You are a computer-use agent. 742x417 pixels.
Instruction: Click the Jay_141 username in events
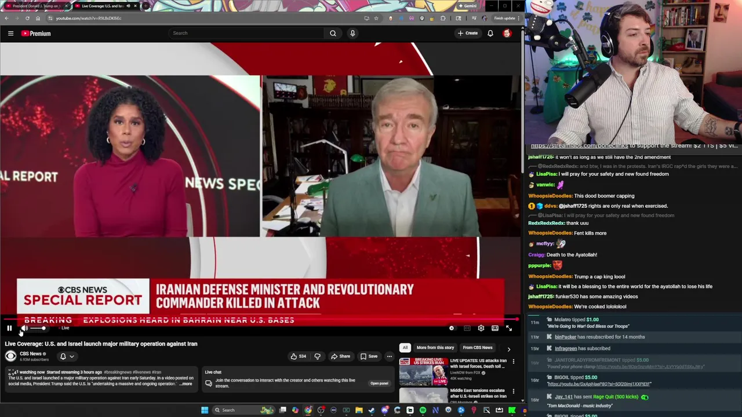pyautogui.click(x=563, y=397)
